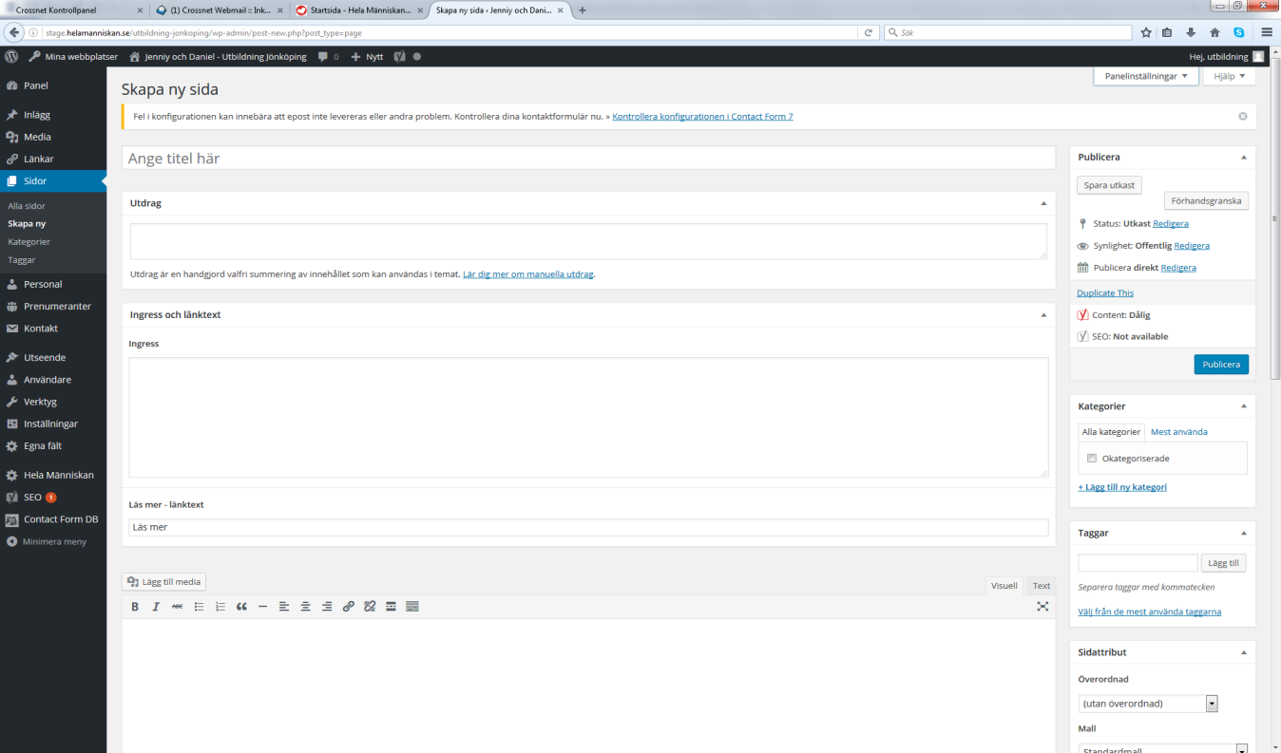
Task: Open the WordPress logo menu
Action: 11,57
